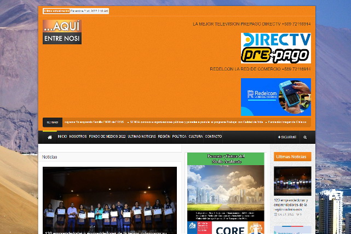Go to NOSOTROS page
Screen dimensions: 351x234
(78, 137)
